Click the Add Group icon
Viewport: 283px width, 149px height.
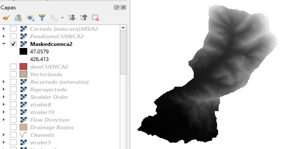click(x=18, y=18)
